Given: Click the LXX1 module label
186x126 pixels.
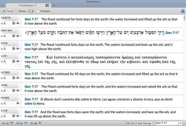Looking at the screenshot, I should (x=4, y=56).
